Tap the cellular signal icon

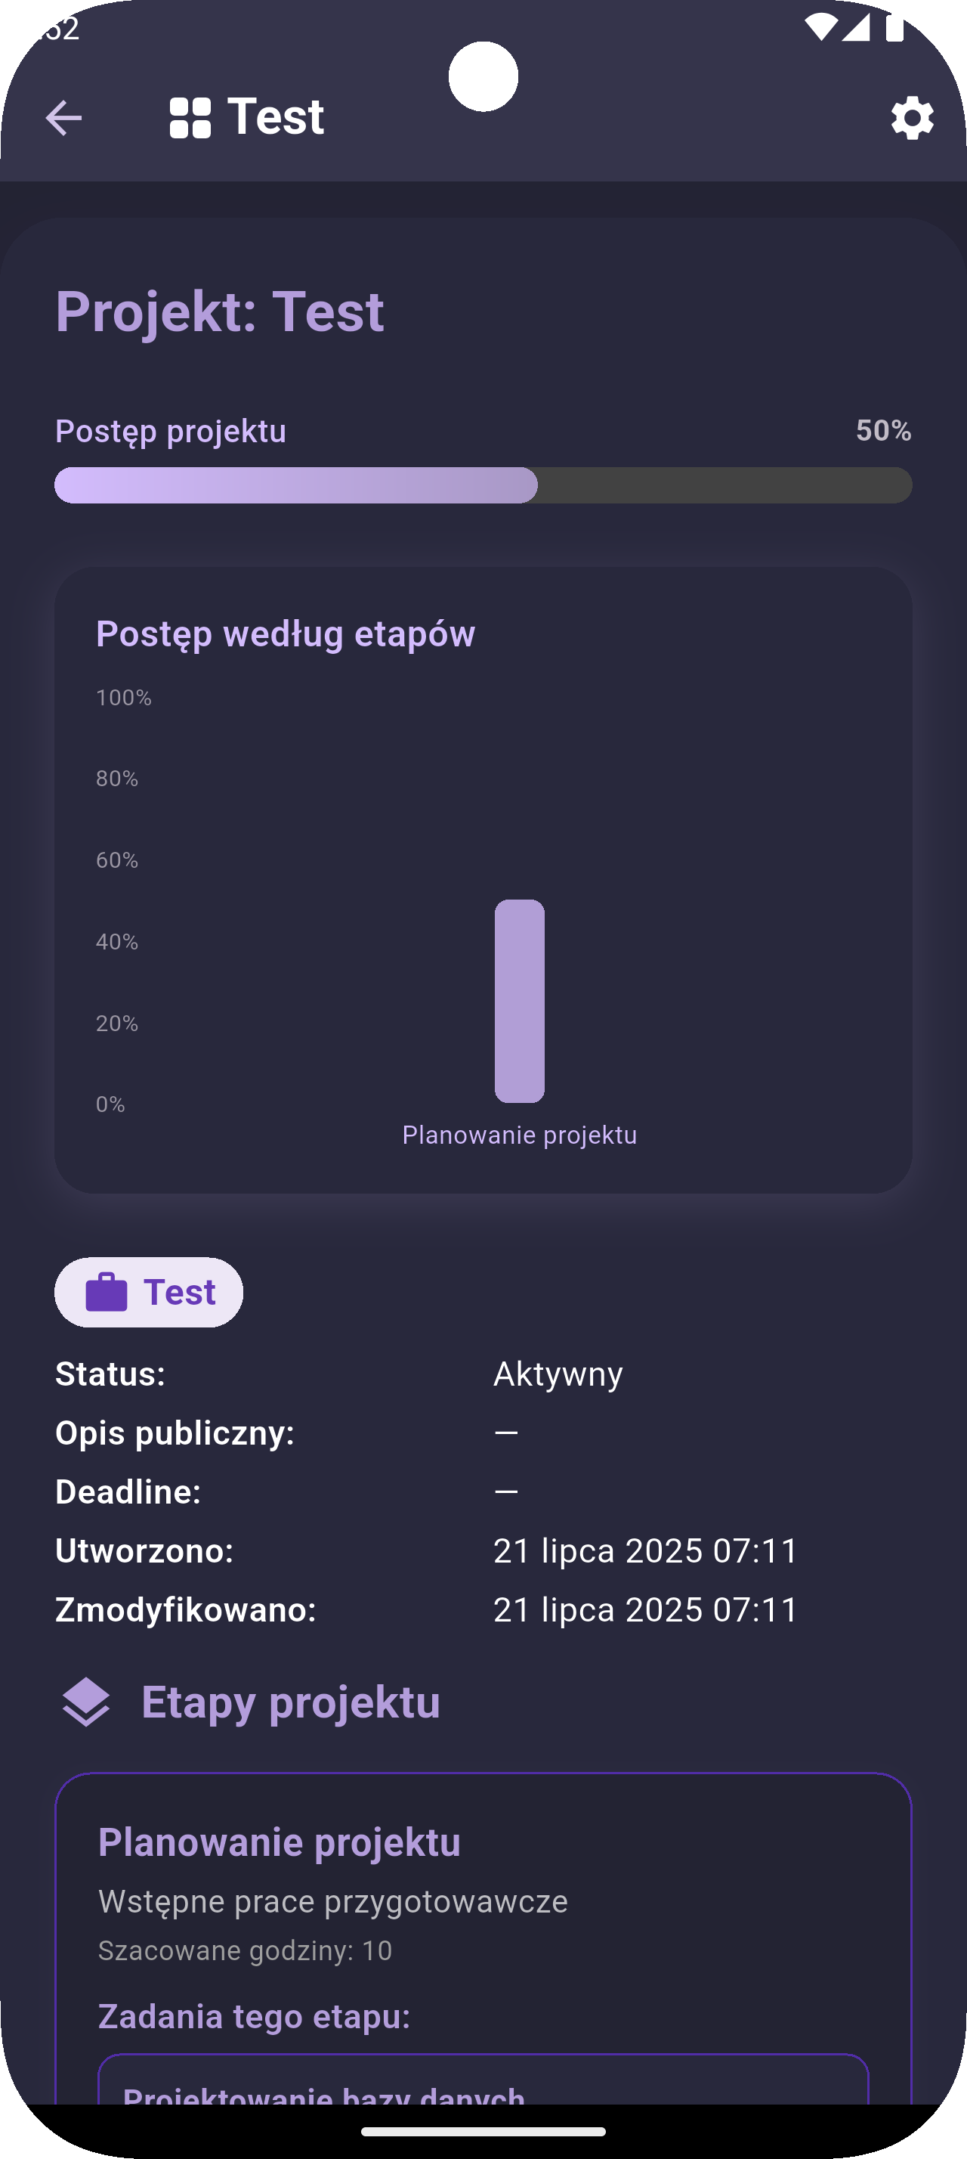(856, 26)
